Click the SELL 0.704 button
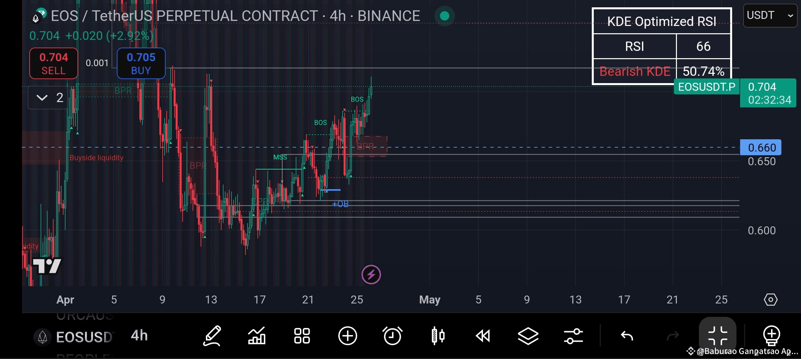 point(53,63)
